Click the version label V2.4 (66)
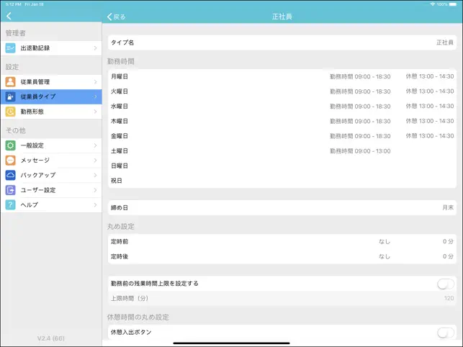 [x=51, y=338]
